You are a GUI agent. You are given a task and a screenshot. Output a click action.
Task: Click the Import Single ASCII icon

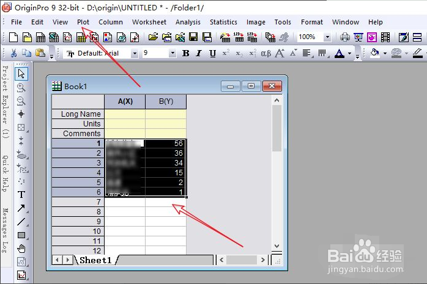pyautogui.click(x=239, y=37)
